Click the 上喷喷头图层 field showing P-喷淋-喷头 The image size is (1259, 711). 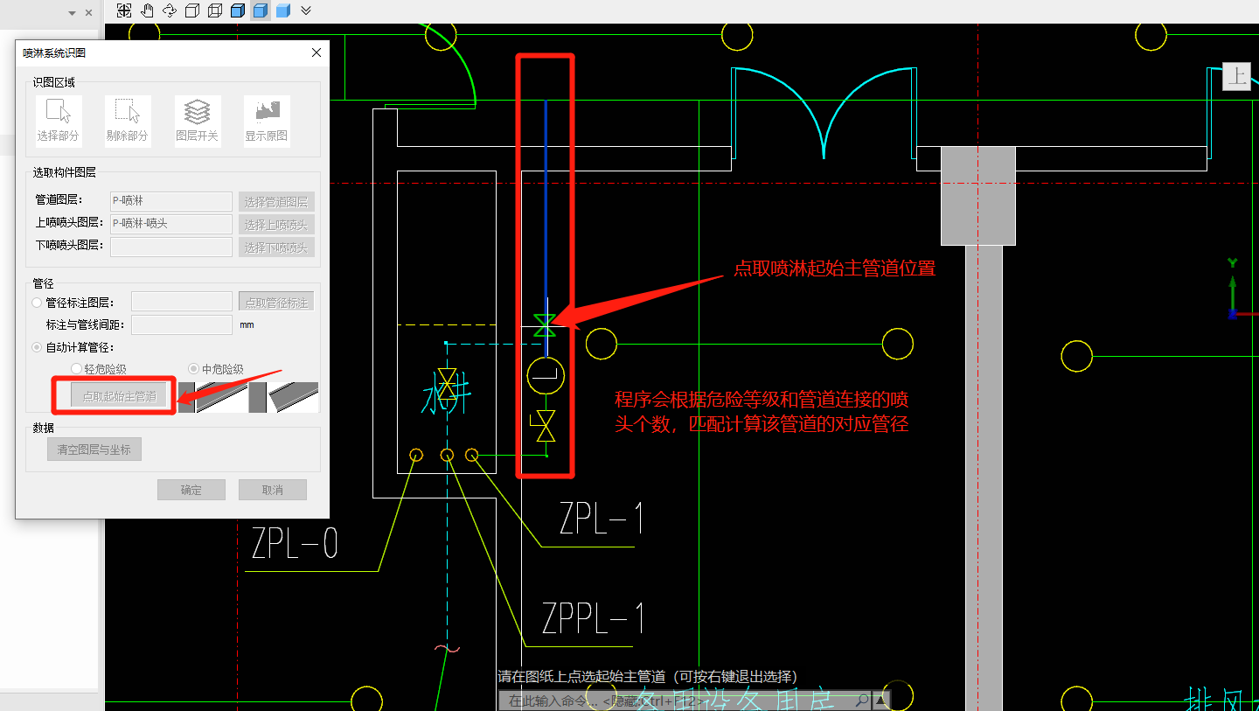pos(171,224)
